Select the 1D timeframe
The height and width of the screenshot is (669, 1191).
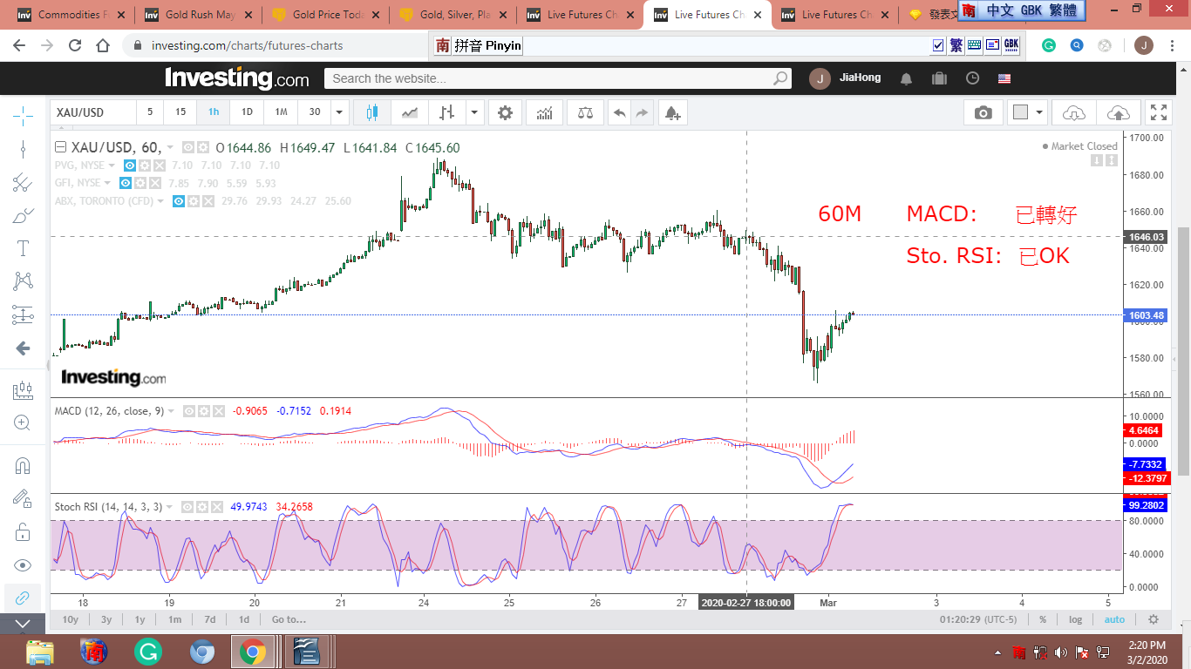tap(247, 112)
